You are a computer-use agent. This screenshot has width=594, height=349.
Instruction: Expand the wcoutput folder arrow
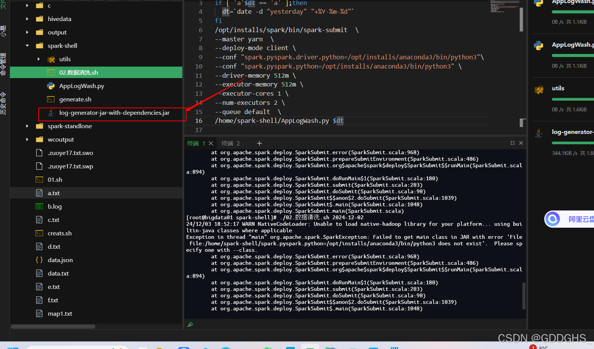coord(27,139)
